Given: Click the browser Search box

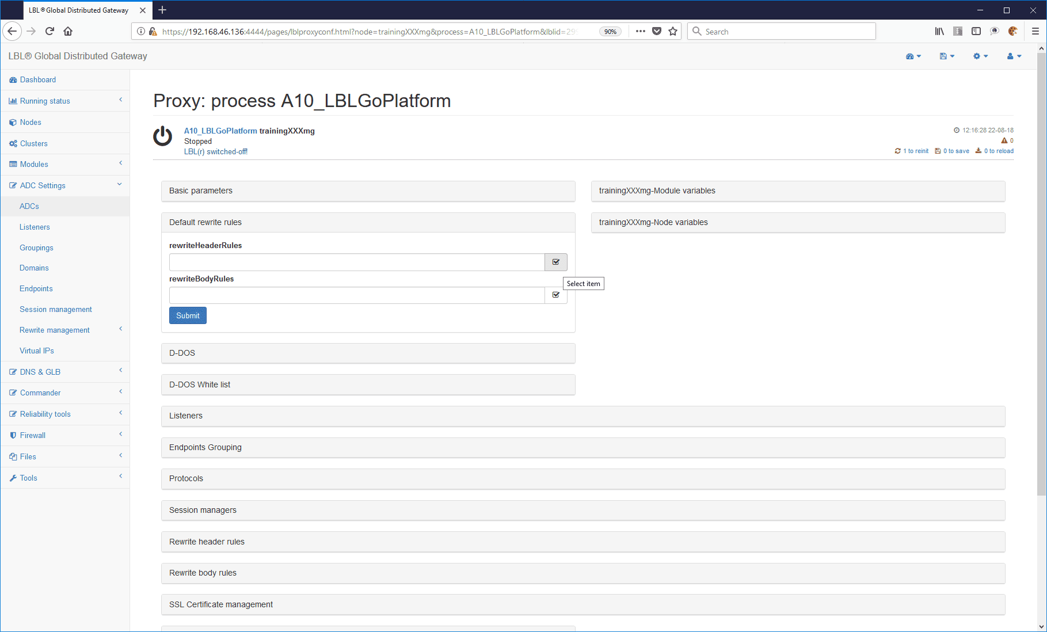Looking at the screenshot, I should 782,31.
